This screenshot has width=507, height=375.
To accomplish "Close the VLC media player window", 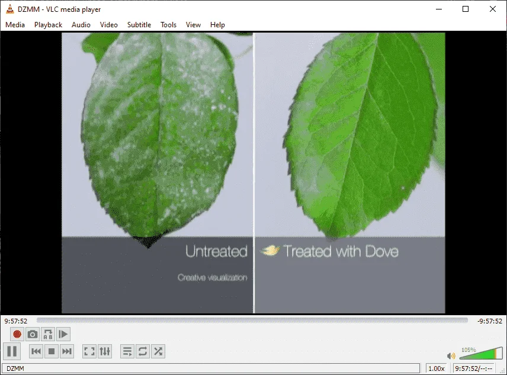I will (x=492, y=9).
